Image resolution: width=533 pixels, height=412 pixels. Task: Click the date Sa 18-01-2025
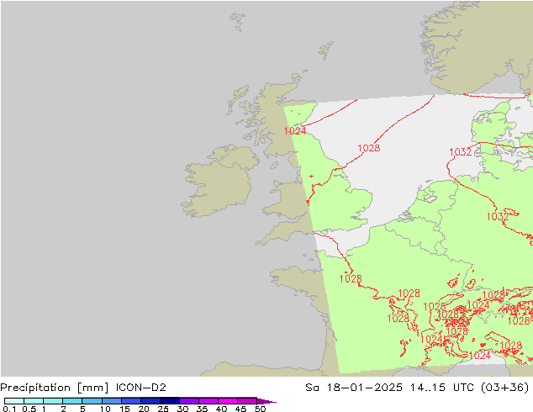pyautogui.click(x=354, y=388)
